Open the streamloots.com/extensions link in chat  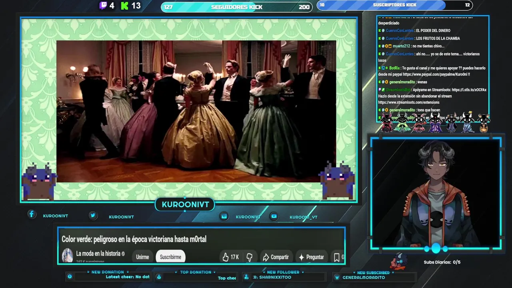[409, 102]
